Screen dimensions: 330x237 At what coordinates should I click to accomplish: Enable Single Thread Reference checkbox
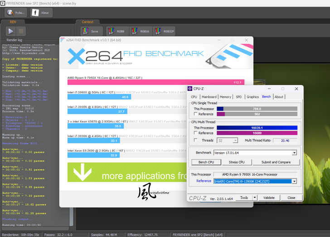coord(196,114)
